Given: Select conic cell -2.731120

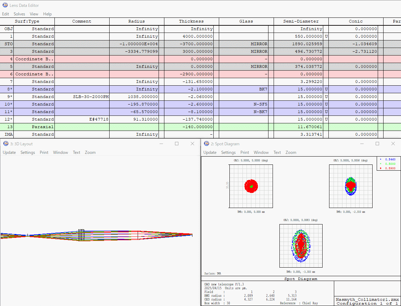Looking at the screenshot, I should (353, 51).
